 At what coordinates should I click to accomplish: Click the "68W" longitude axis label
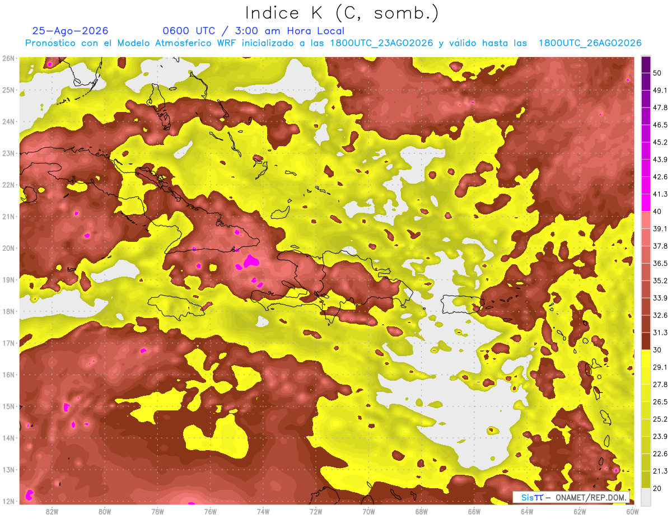click(422, 511)
